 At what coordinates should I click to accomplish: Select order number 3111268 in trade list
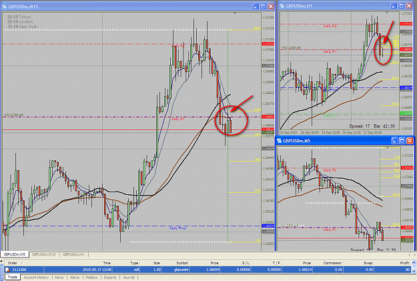(x=19, y=270)
